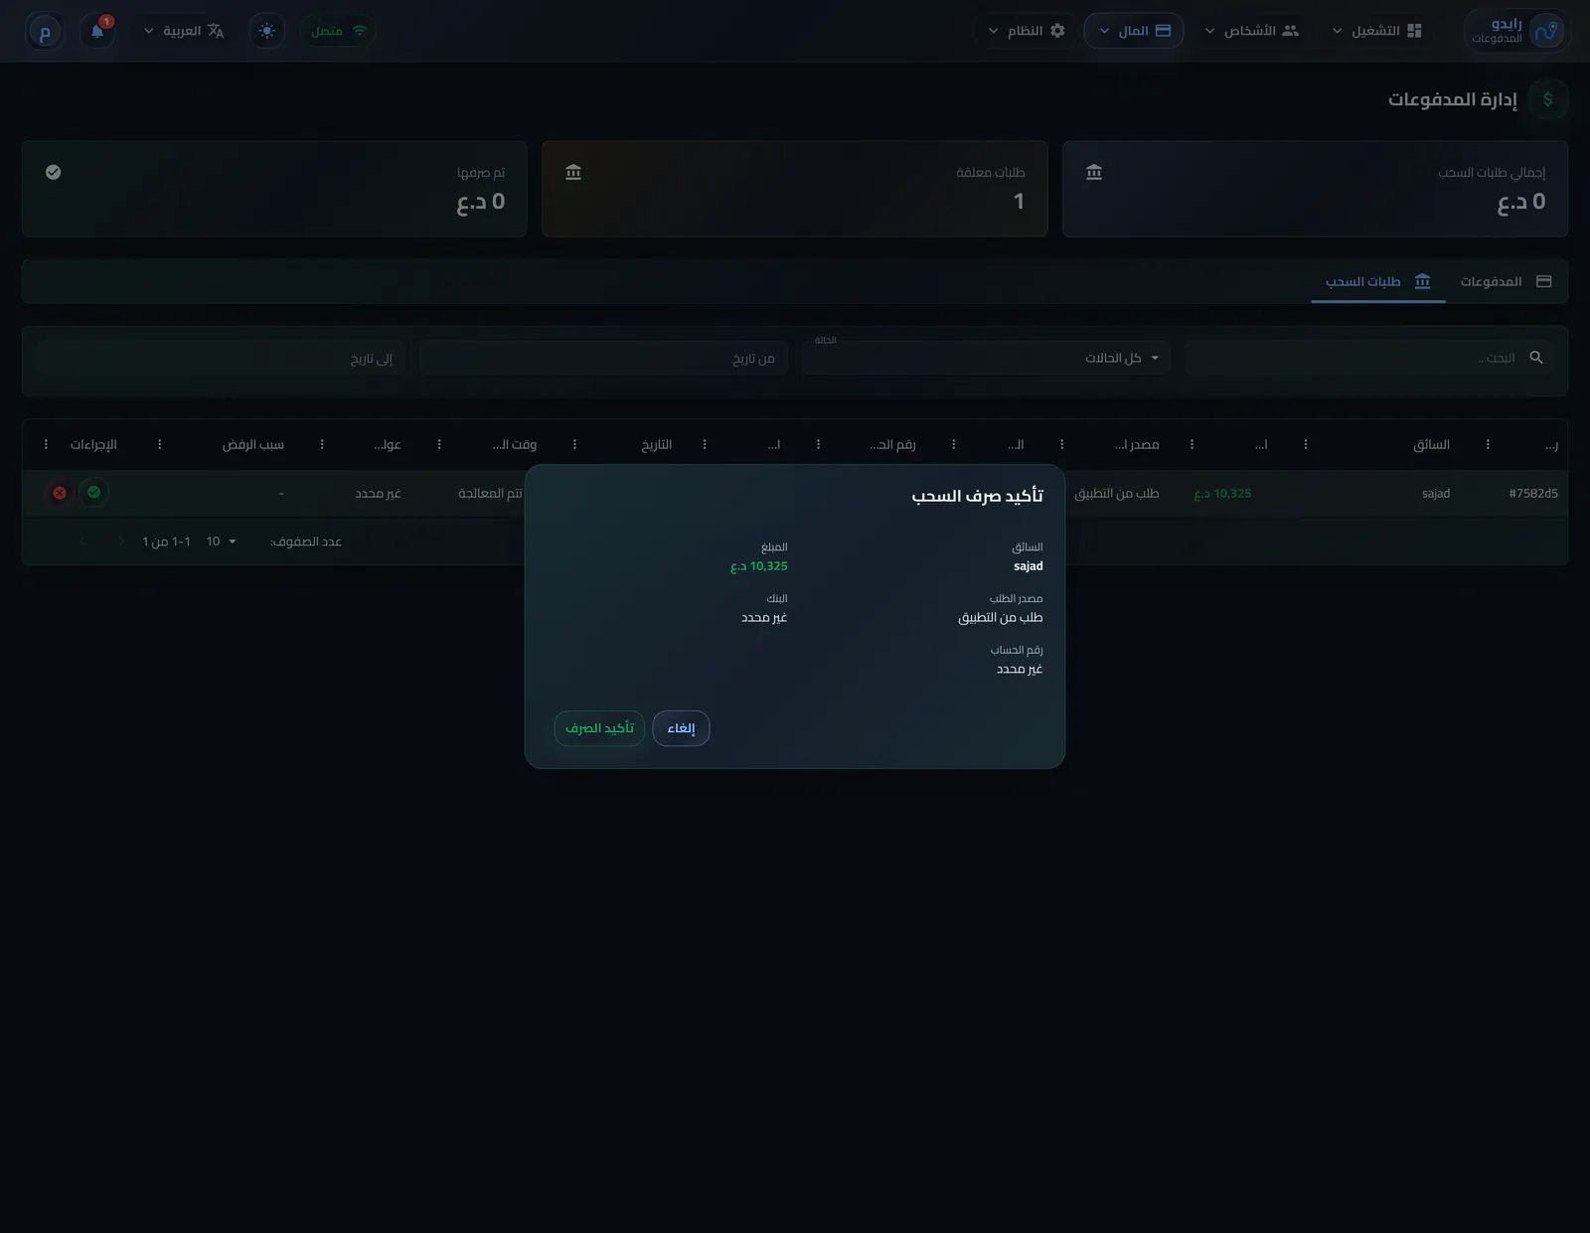Click the search magnifier icon
1590x1233 pixels.
[1536, 358]
